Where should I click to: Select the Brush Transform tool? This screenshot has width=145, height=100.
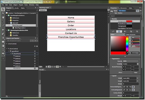[x=3, y=34]
